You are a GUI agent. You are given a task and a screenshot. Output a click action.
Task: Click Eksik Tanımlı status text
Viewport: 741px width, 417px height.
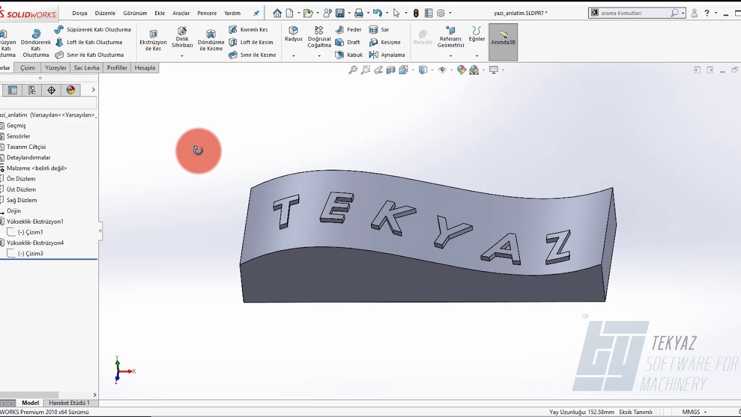[636, 412]
